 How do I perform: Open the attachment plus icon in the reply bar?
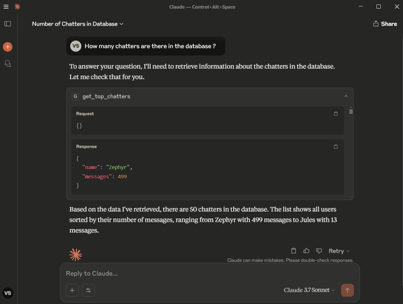tap(72, 290)
